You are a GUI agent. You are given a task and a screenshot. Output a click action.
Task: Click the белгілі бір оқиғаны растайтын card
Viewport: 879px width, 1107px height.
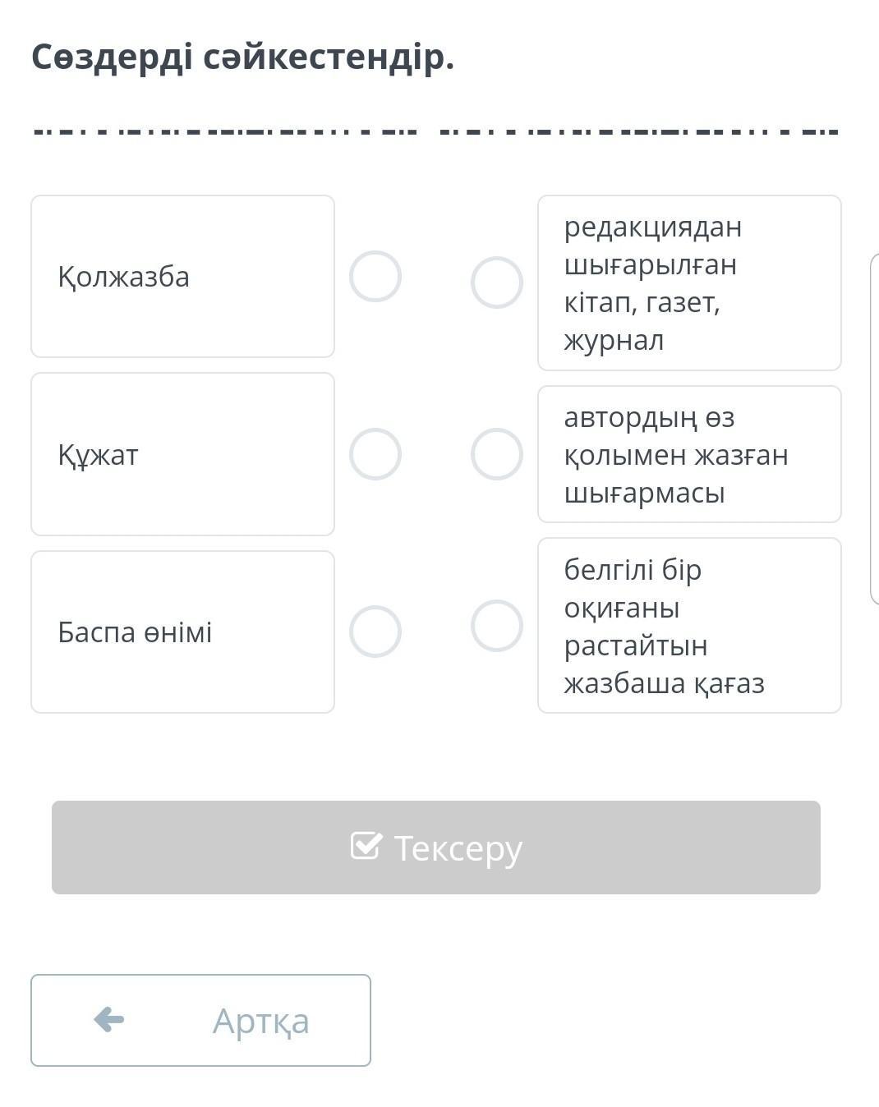pyautogui.click(x=689, y=626)
